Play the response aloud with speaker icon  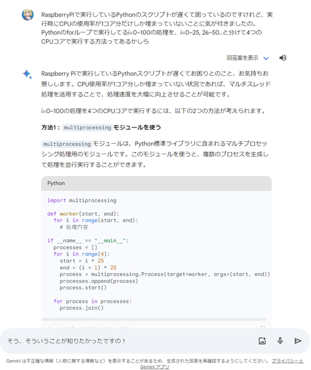click(x=282, y=58)
